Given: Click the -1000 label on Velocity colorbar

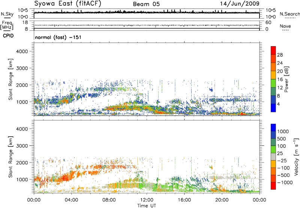Looking at the screenshot, I should 285,182.
